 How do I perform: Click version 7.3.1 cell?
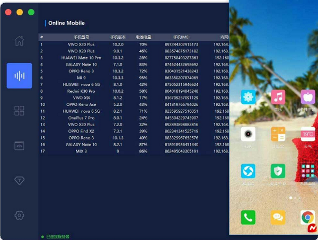click(118, 131)
